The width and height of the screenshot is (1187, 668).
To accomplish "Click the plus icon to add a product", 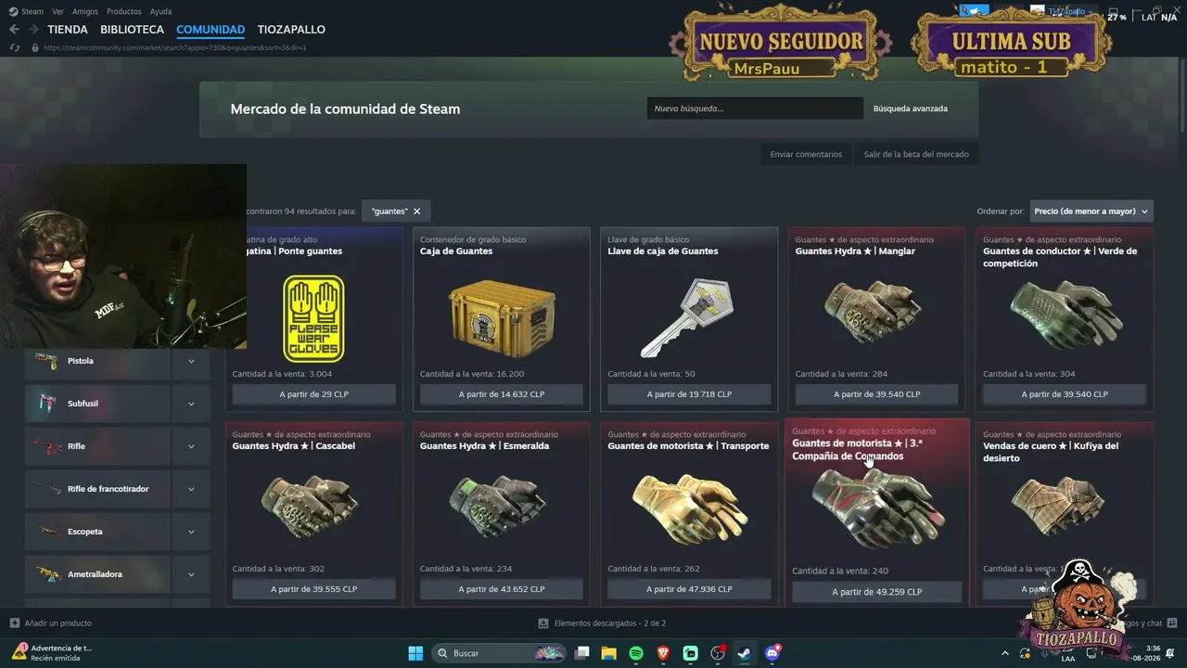I will pyautogui.click(x=14, y=623).
